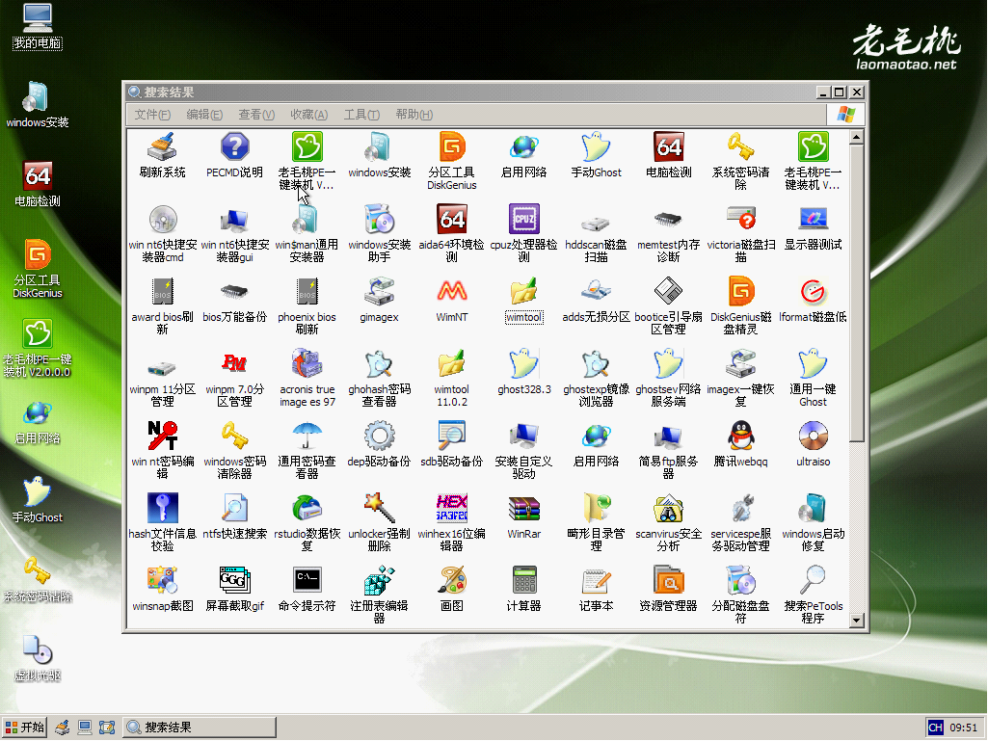
Task: Open windows密码清除器 key icon
Action: (x=234, y=436)
